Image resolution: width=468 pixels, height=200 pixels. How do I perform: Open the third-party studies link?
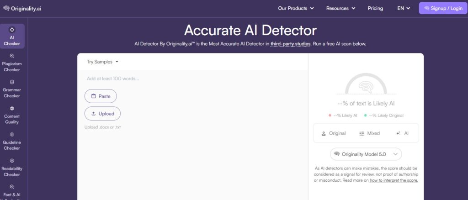tap(291, 44)
